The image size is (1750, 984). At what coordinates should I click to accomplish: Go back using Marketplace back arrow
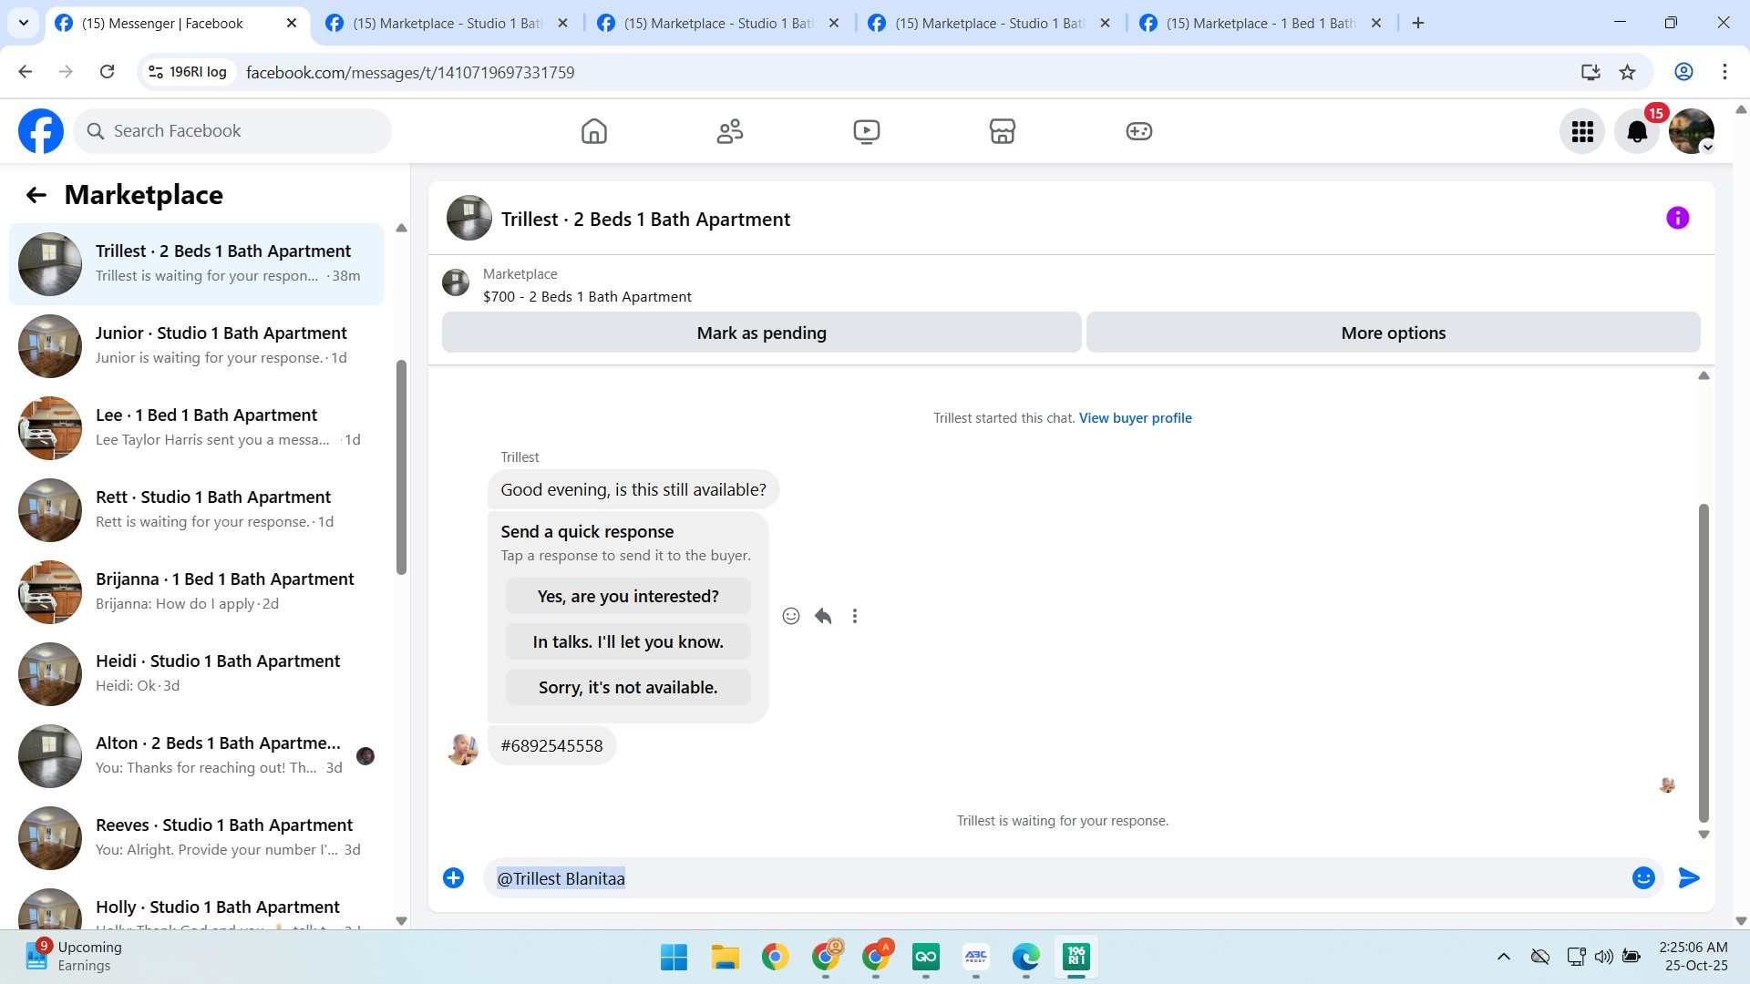tap(36, 195)
